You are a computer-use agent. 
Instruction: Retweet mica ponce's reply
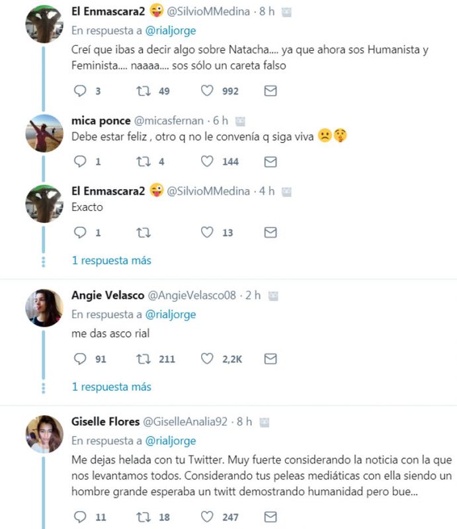(144, 161)
